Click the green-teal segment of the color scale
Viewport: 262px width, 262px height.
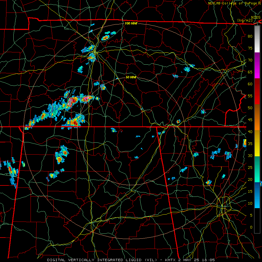tap(257, 169)
